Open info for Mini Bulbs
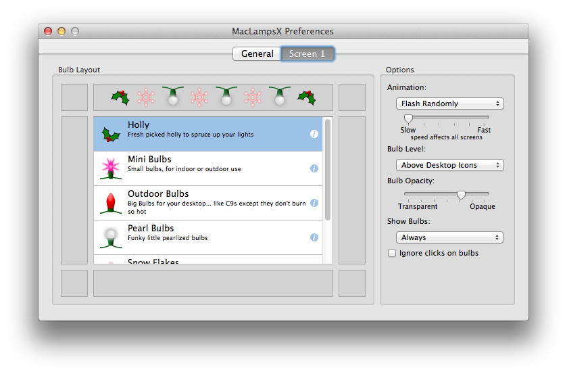567x374 pixels. tap(314, 168)
